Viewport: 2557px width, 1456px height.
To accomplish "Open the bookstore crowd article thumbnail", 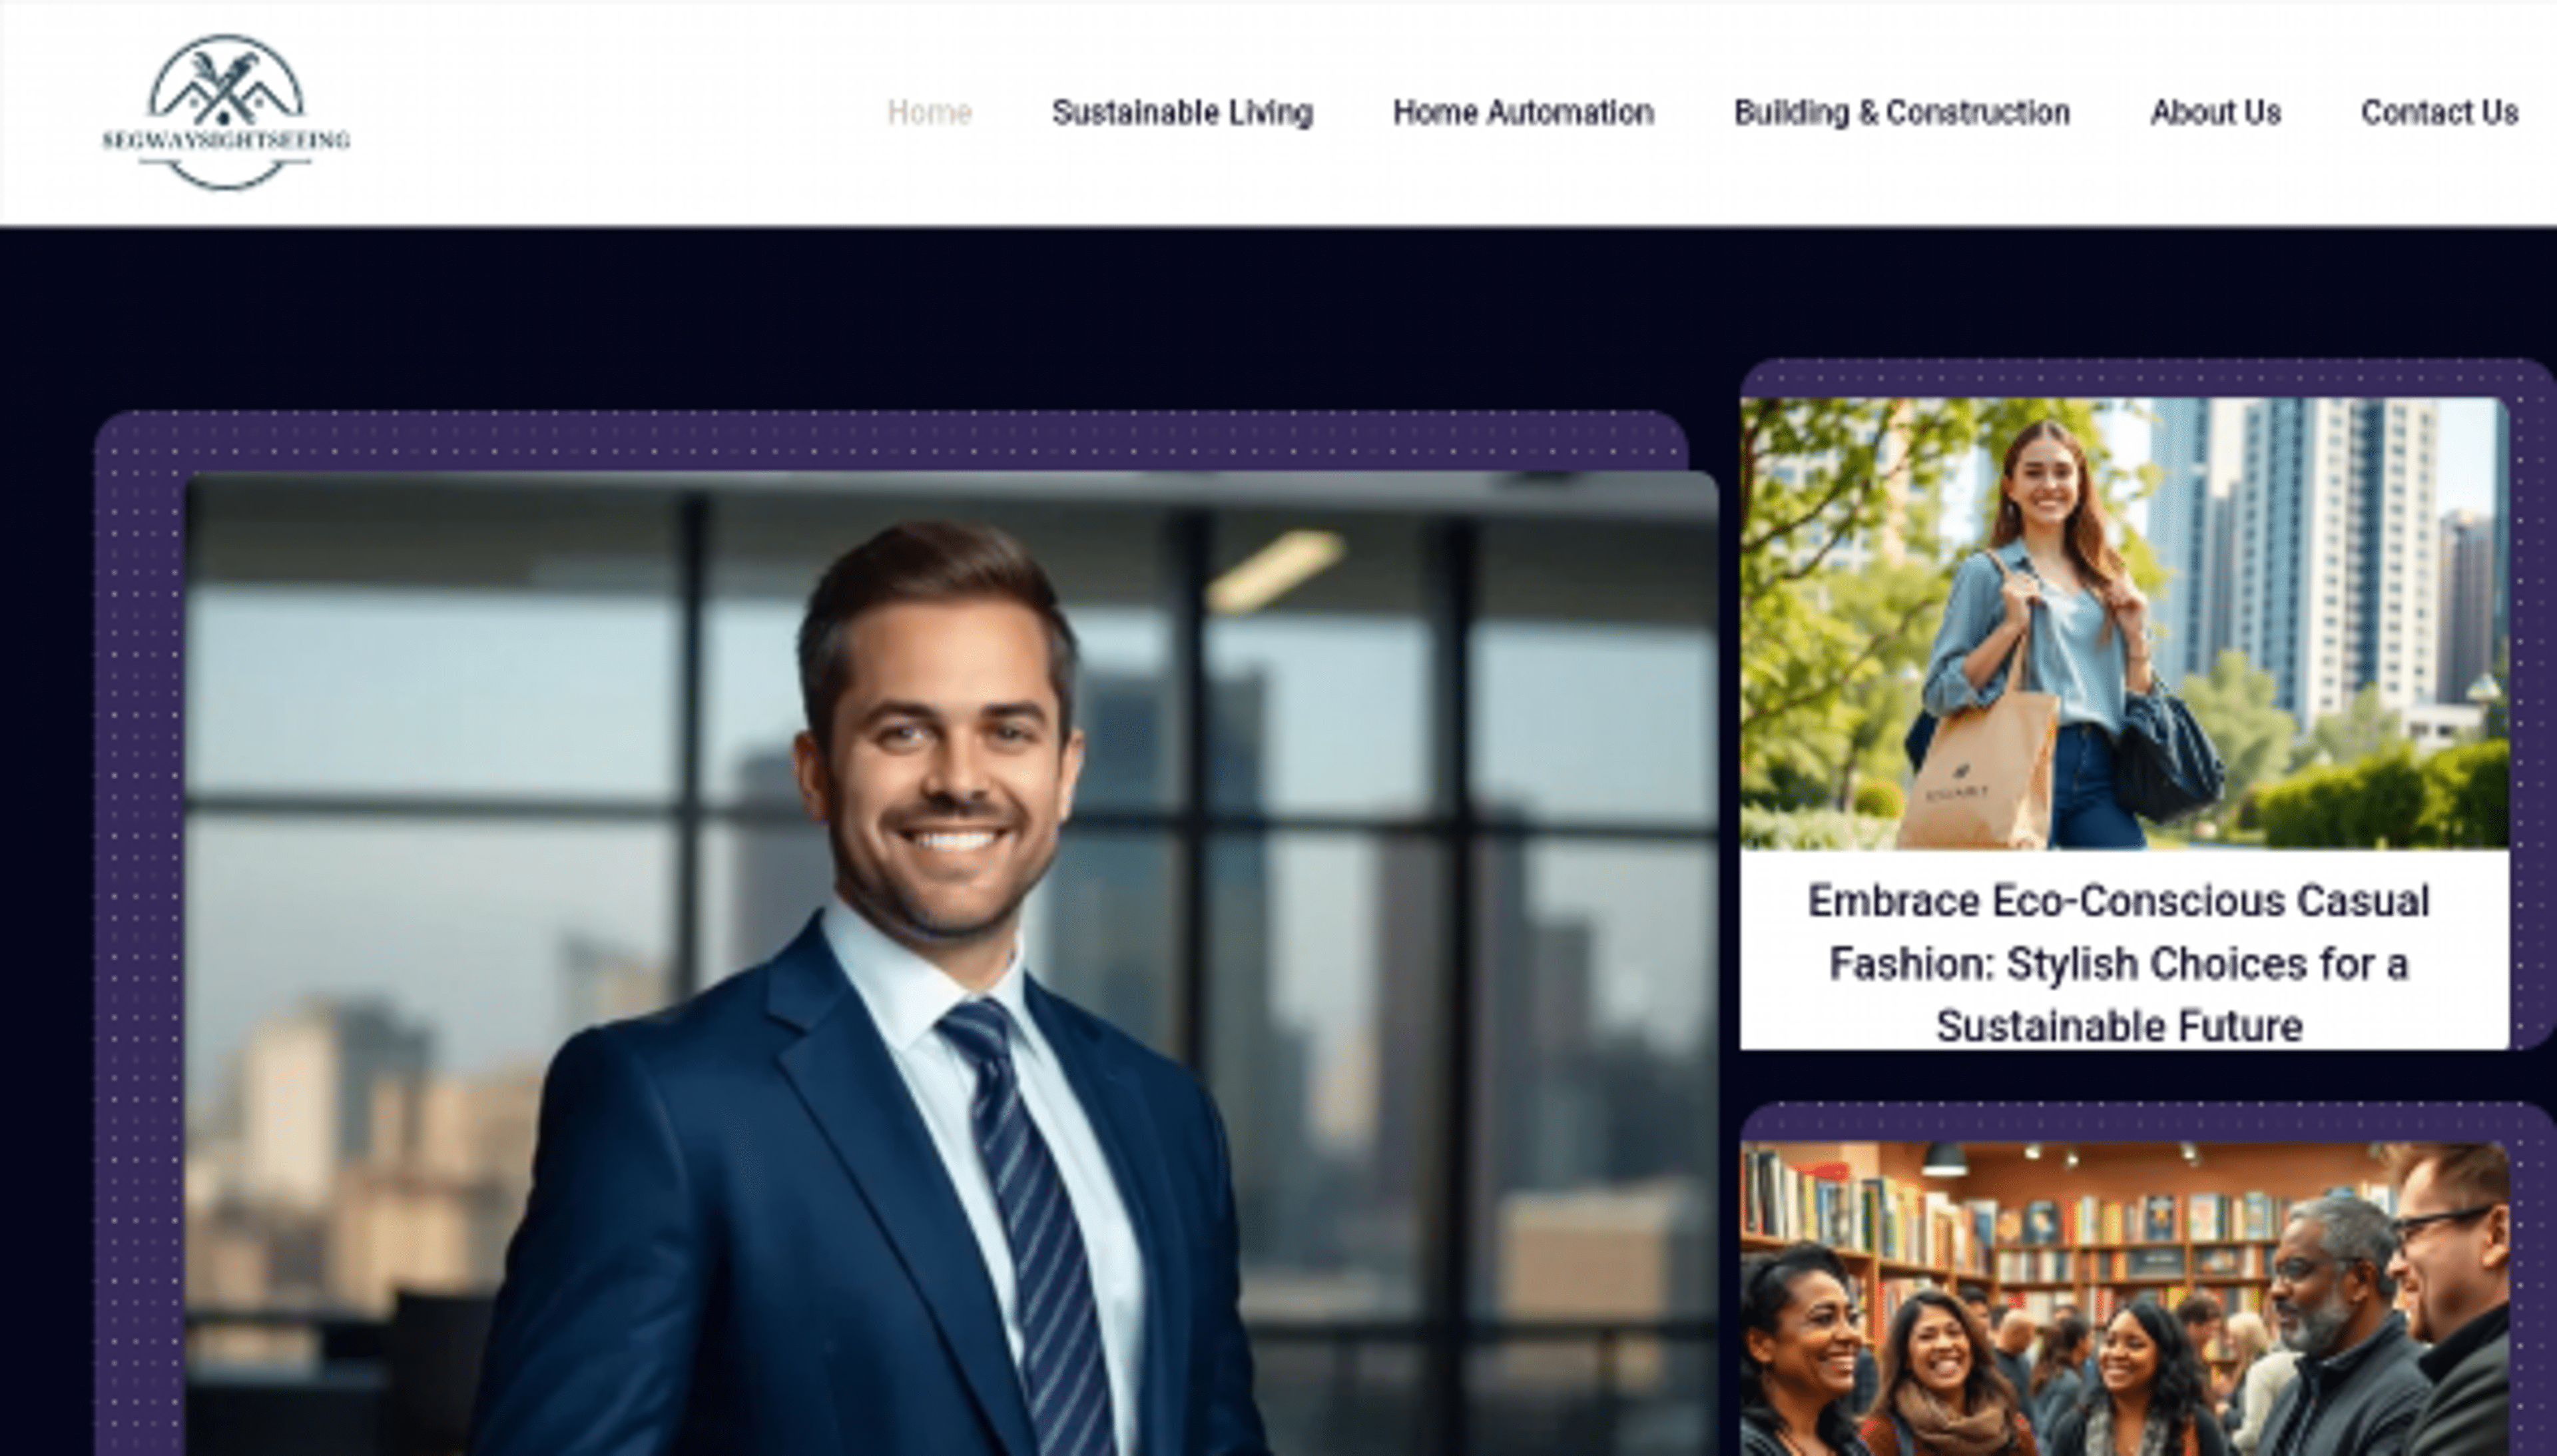I will [x=2124, y=1299].
